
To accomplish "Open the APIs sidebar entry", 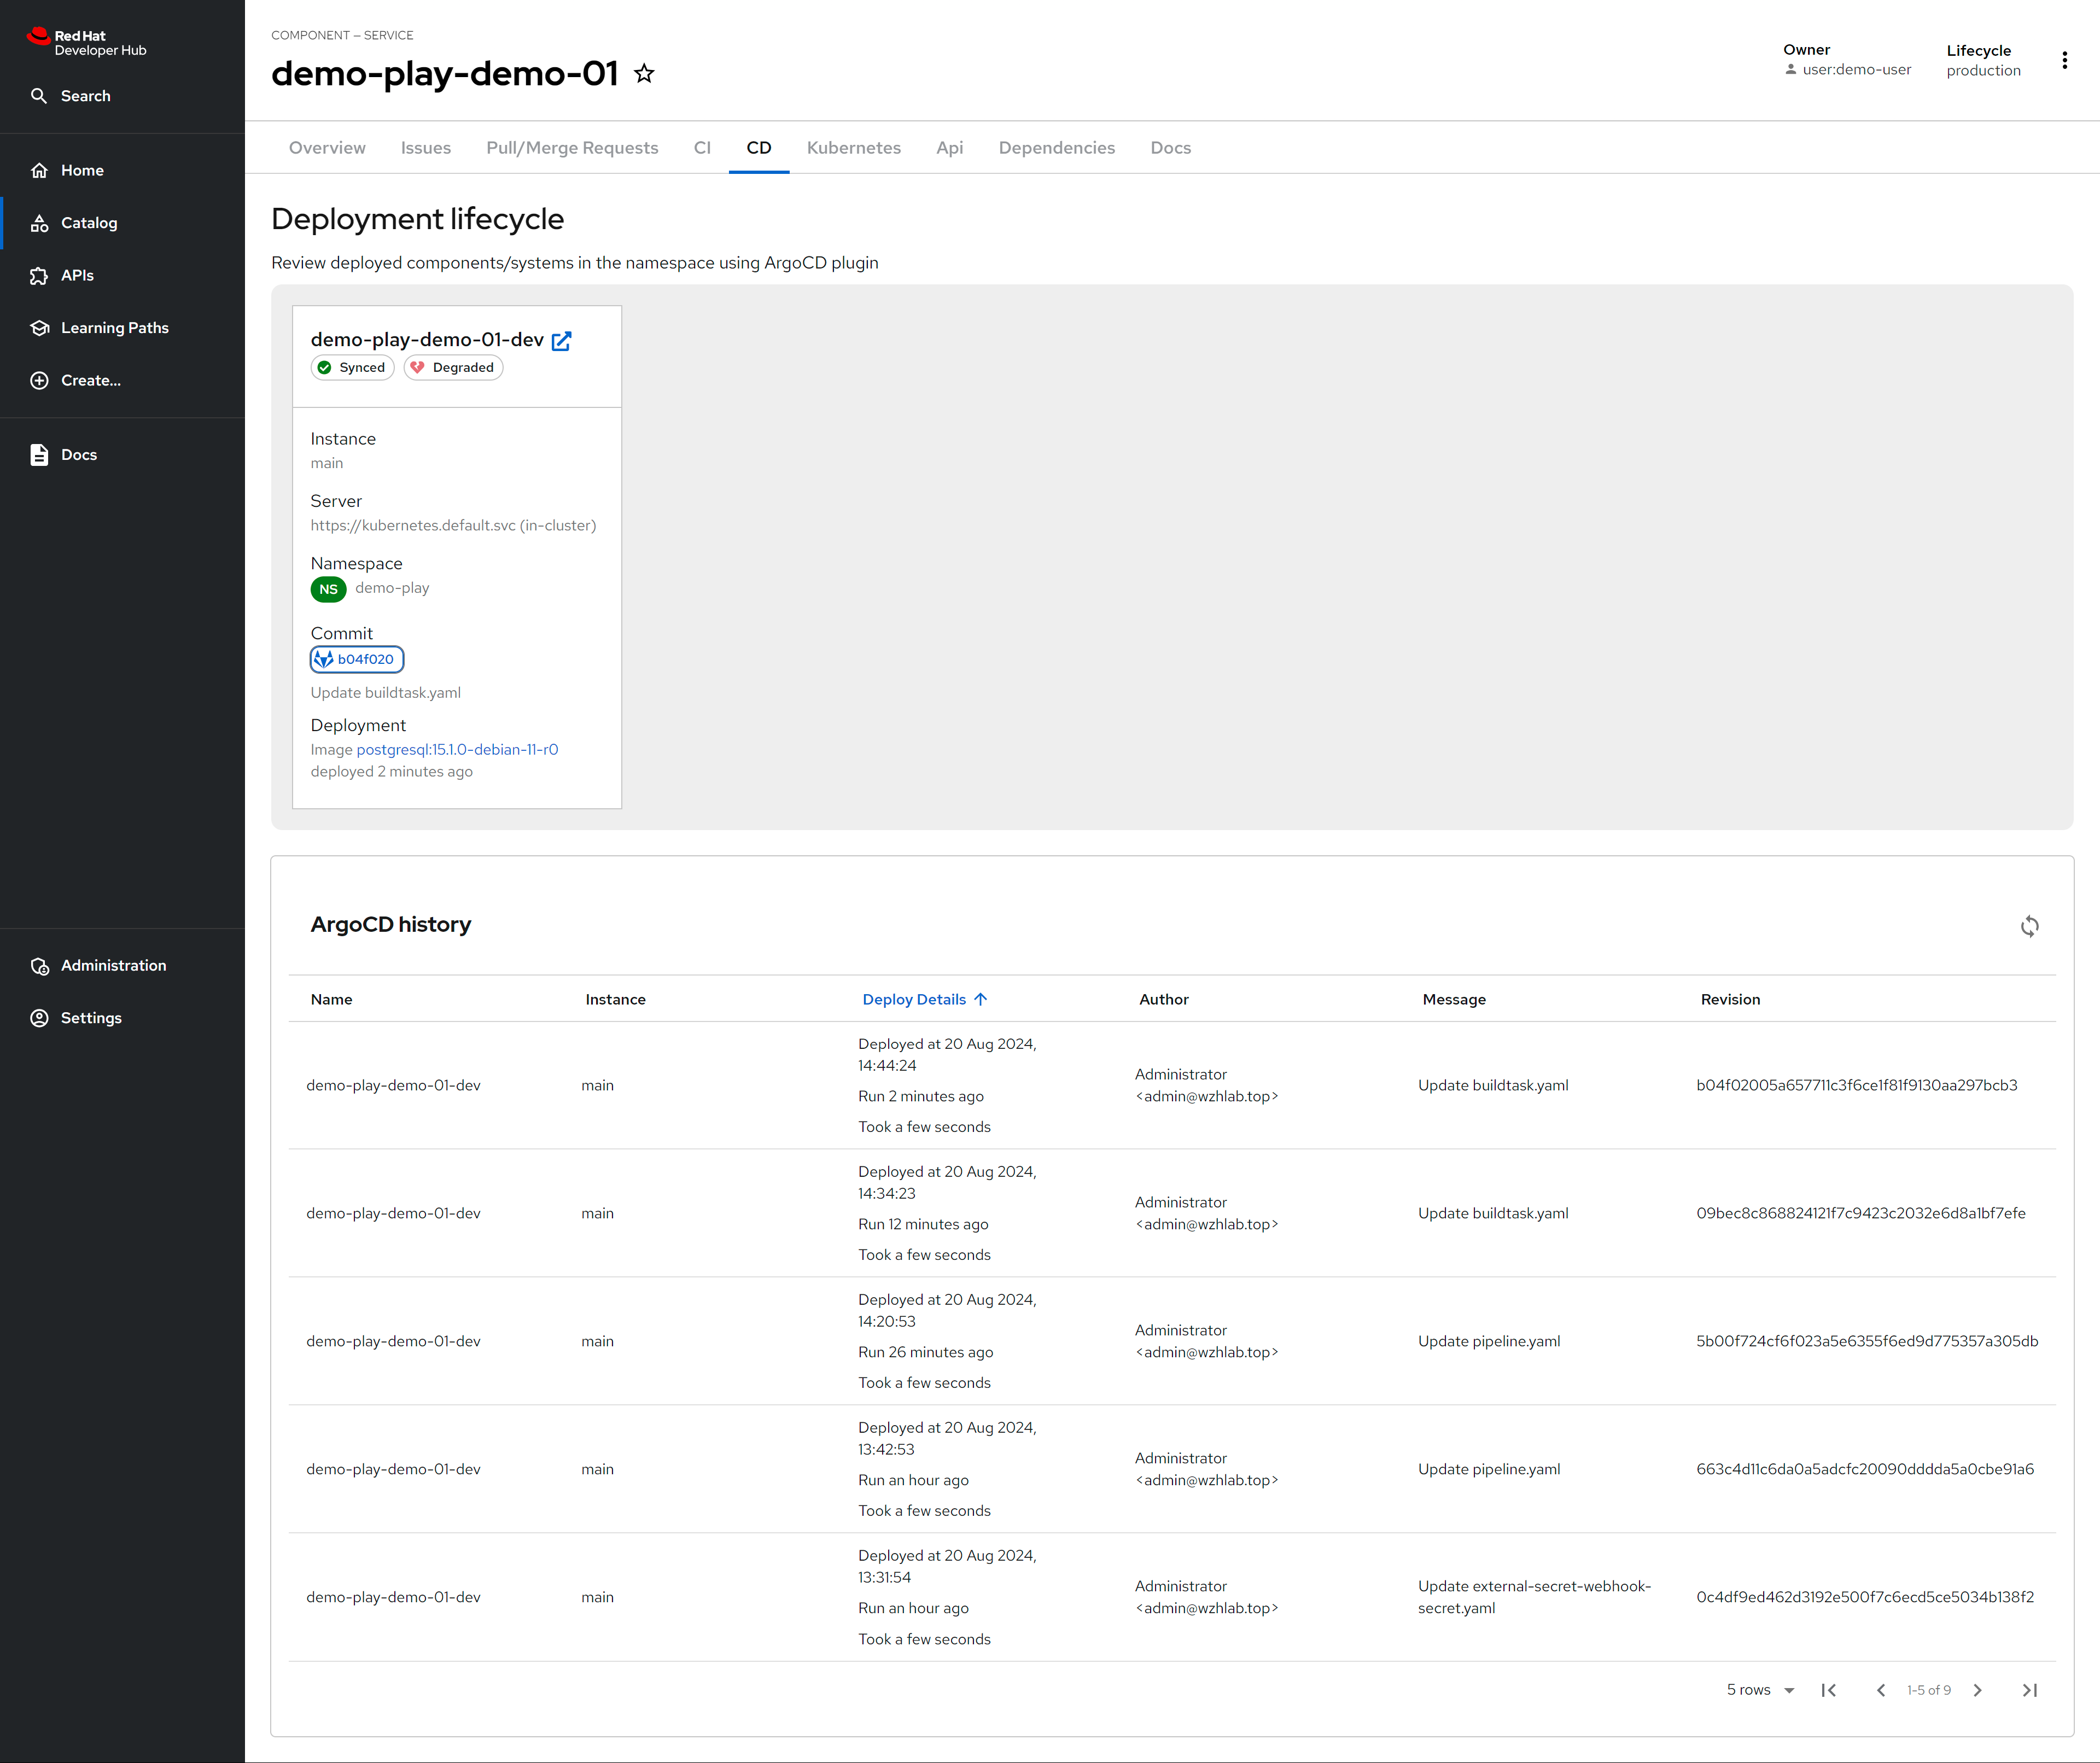I will pyautogui.click(x=77, y=275).
